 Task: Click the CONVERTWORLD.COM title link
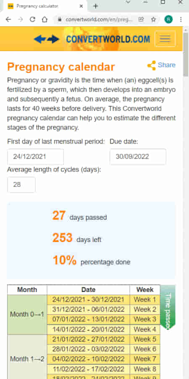(108, 39)
